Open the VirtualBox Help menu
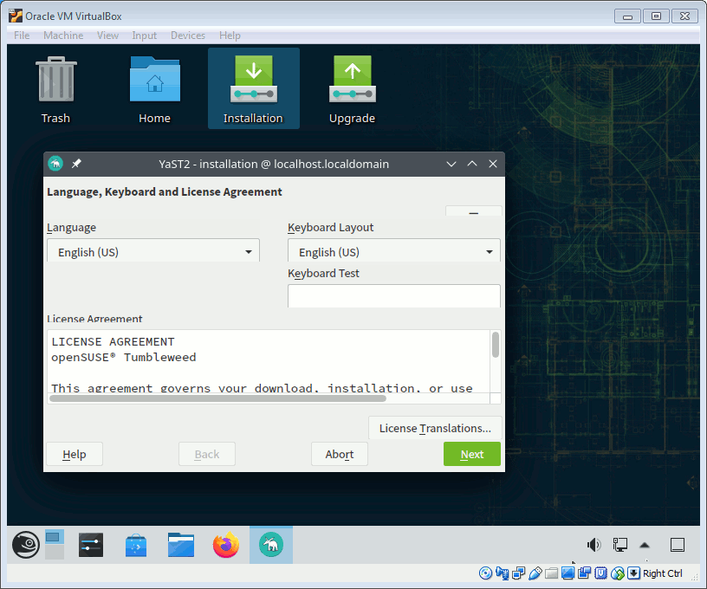 coord(230,36)
